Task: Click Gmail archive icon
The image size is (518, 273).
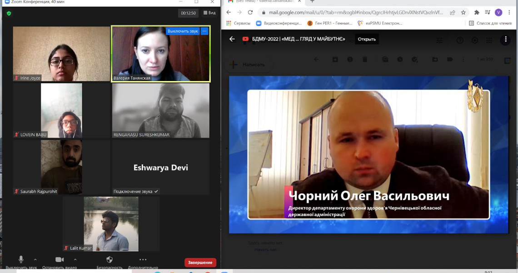Action: pos(335,59)
